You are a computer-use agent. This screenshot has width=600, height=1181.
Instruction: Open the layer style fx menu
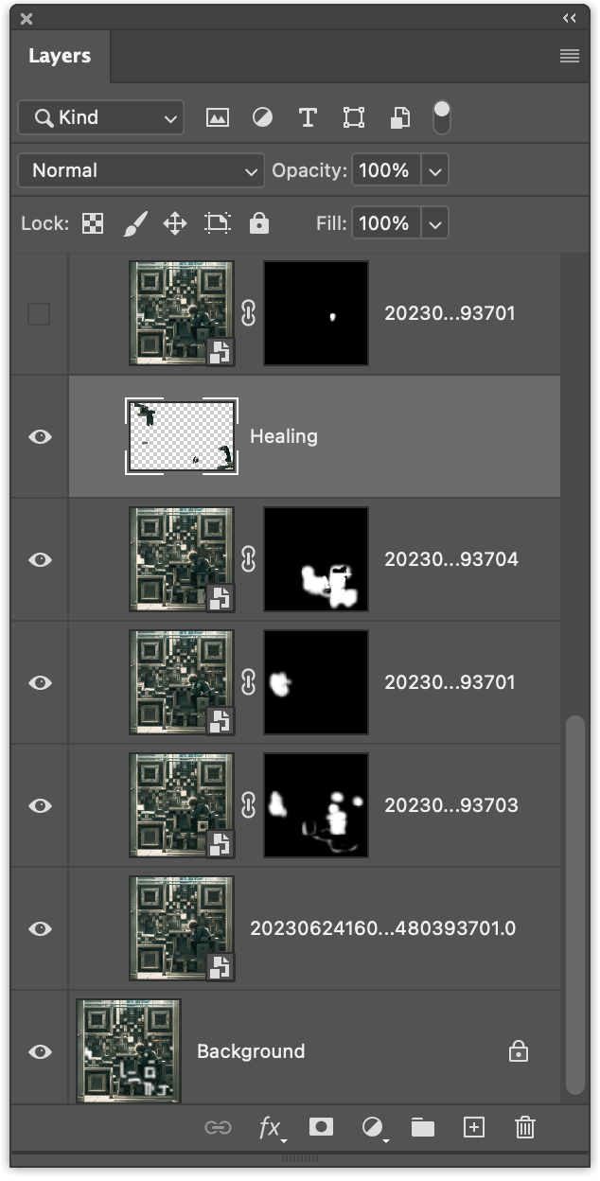pos(271,1127)
